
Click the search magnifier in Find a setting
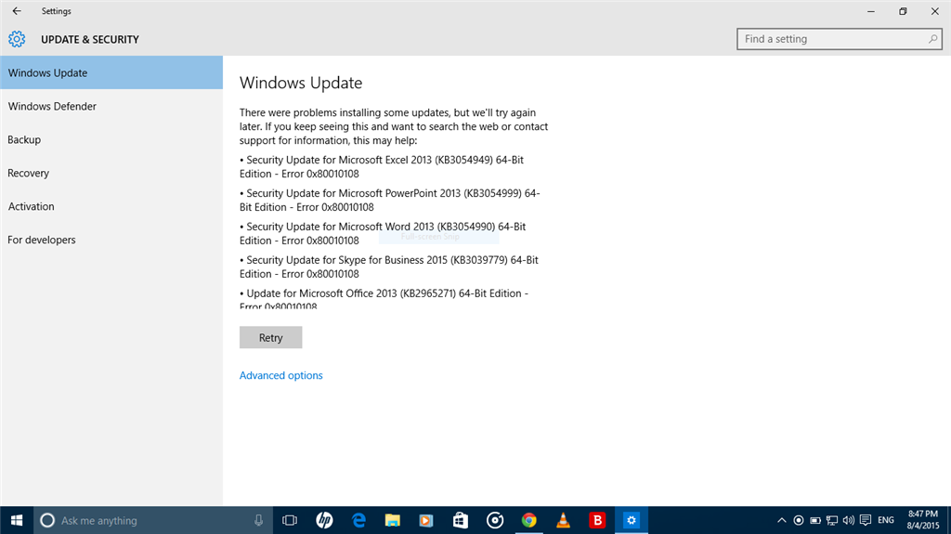(932, 39)
